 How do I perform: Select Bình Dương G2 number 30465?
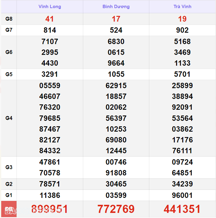tap(116, 184)
